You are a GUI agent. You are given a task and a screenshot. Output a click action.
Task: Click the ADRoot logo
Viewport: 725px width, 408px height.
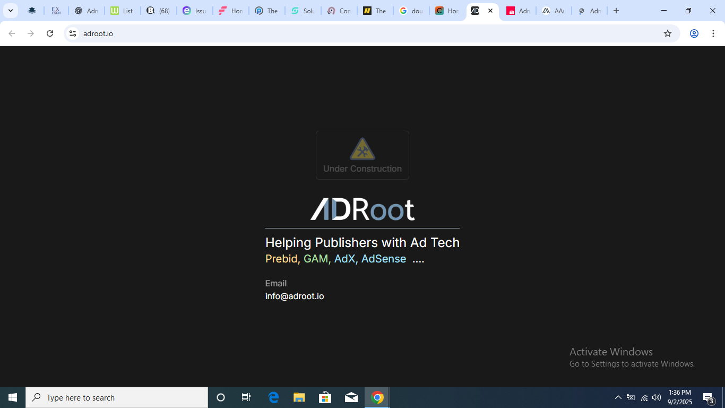click(362, 209)
